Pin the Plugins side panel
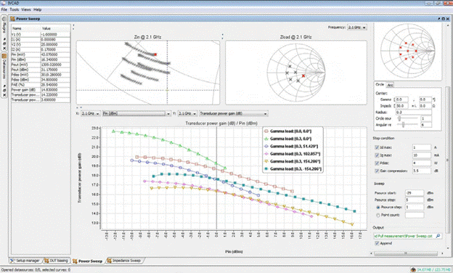453x273 pixels. [x=4, y=39]
